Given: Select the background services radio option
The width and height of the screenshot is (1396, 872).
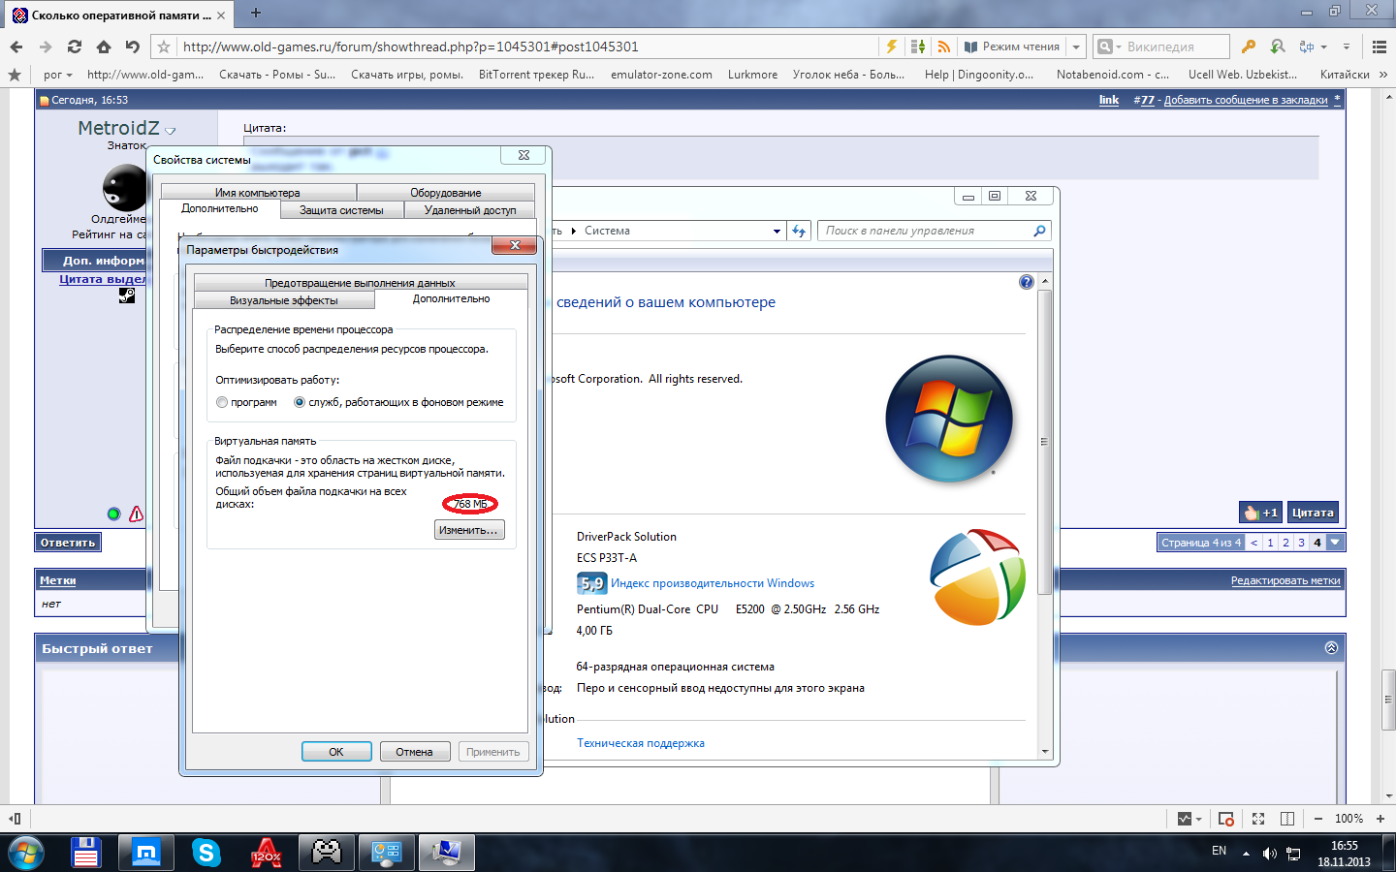Looking at the screenshot, I should 300,402.
